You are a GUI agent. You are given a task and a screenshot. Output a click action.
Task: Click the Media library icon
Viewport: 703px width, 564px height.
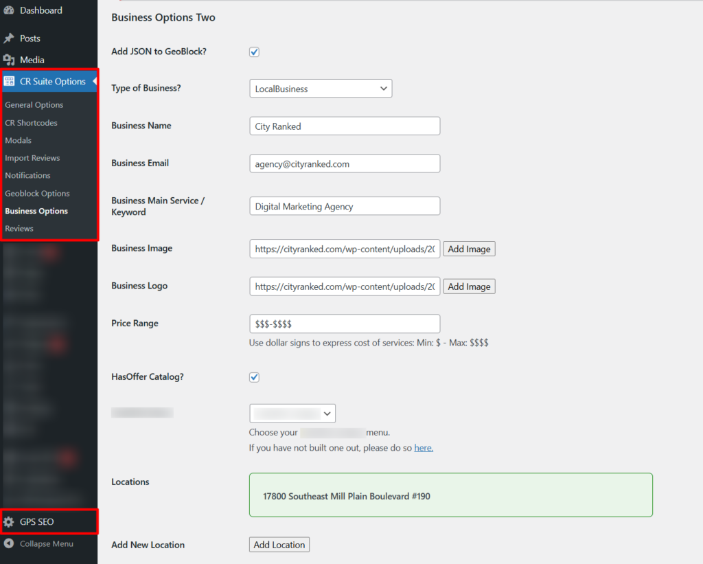click(x=9, y=60)
